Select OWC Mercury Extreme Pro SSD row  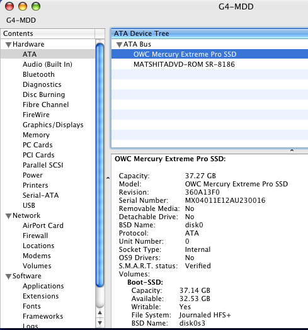[x=210, y=54]
